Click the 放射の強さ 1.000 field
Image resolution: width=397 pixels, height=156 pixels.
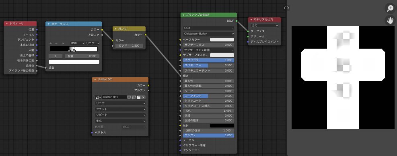click(x=209, y=131)
